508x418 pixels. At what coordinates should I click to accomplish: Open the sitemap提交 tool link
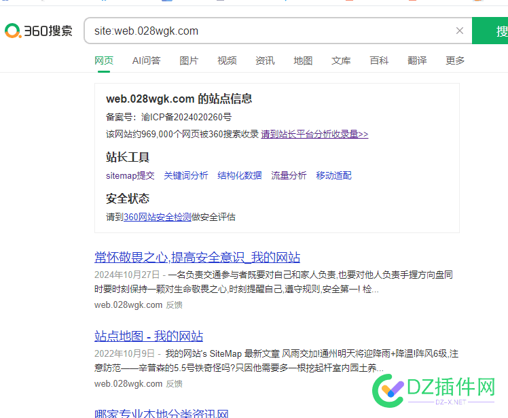(130, 175)
